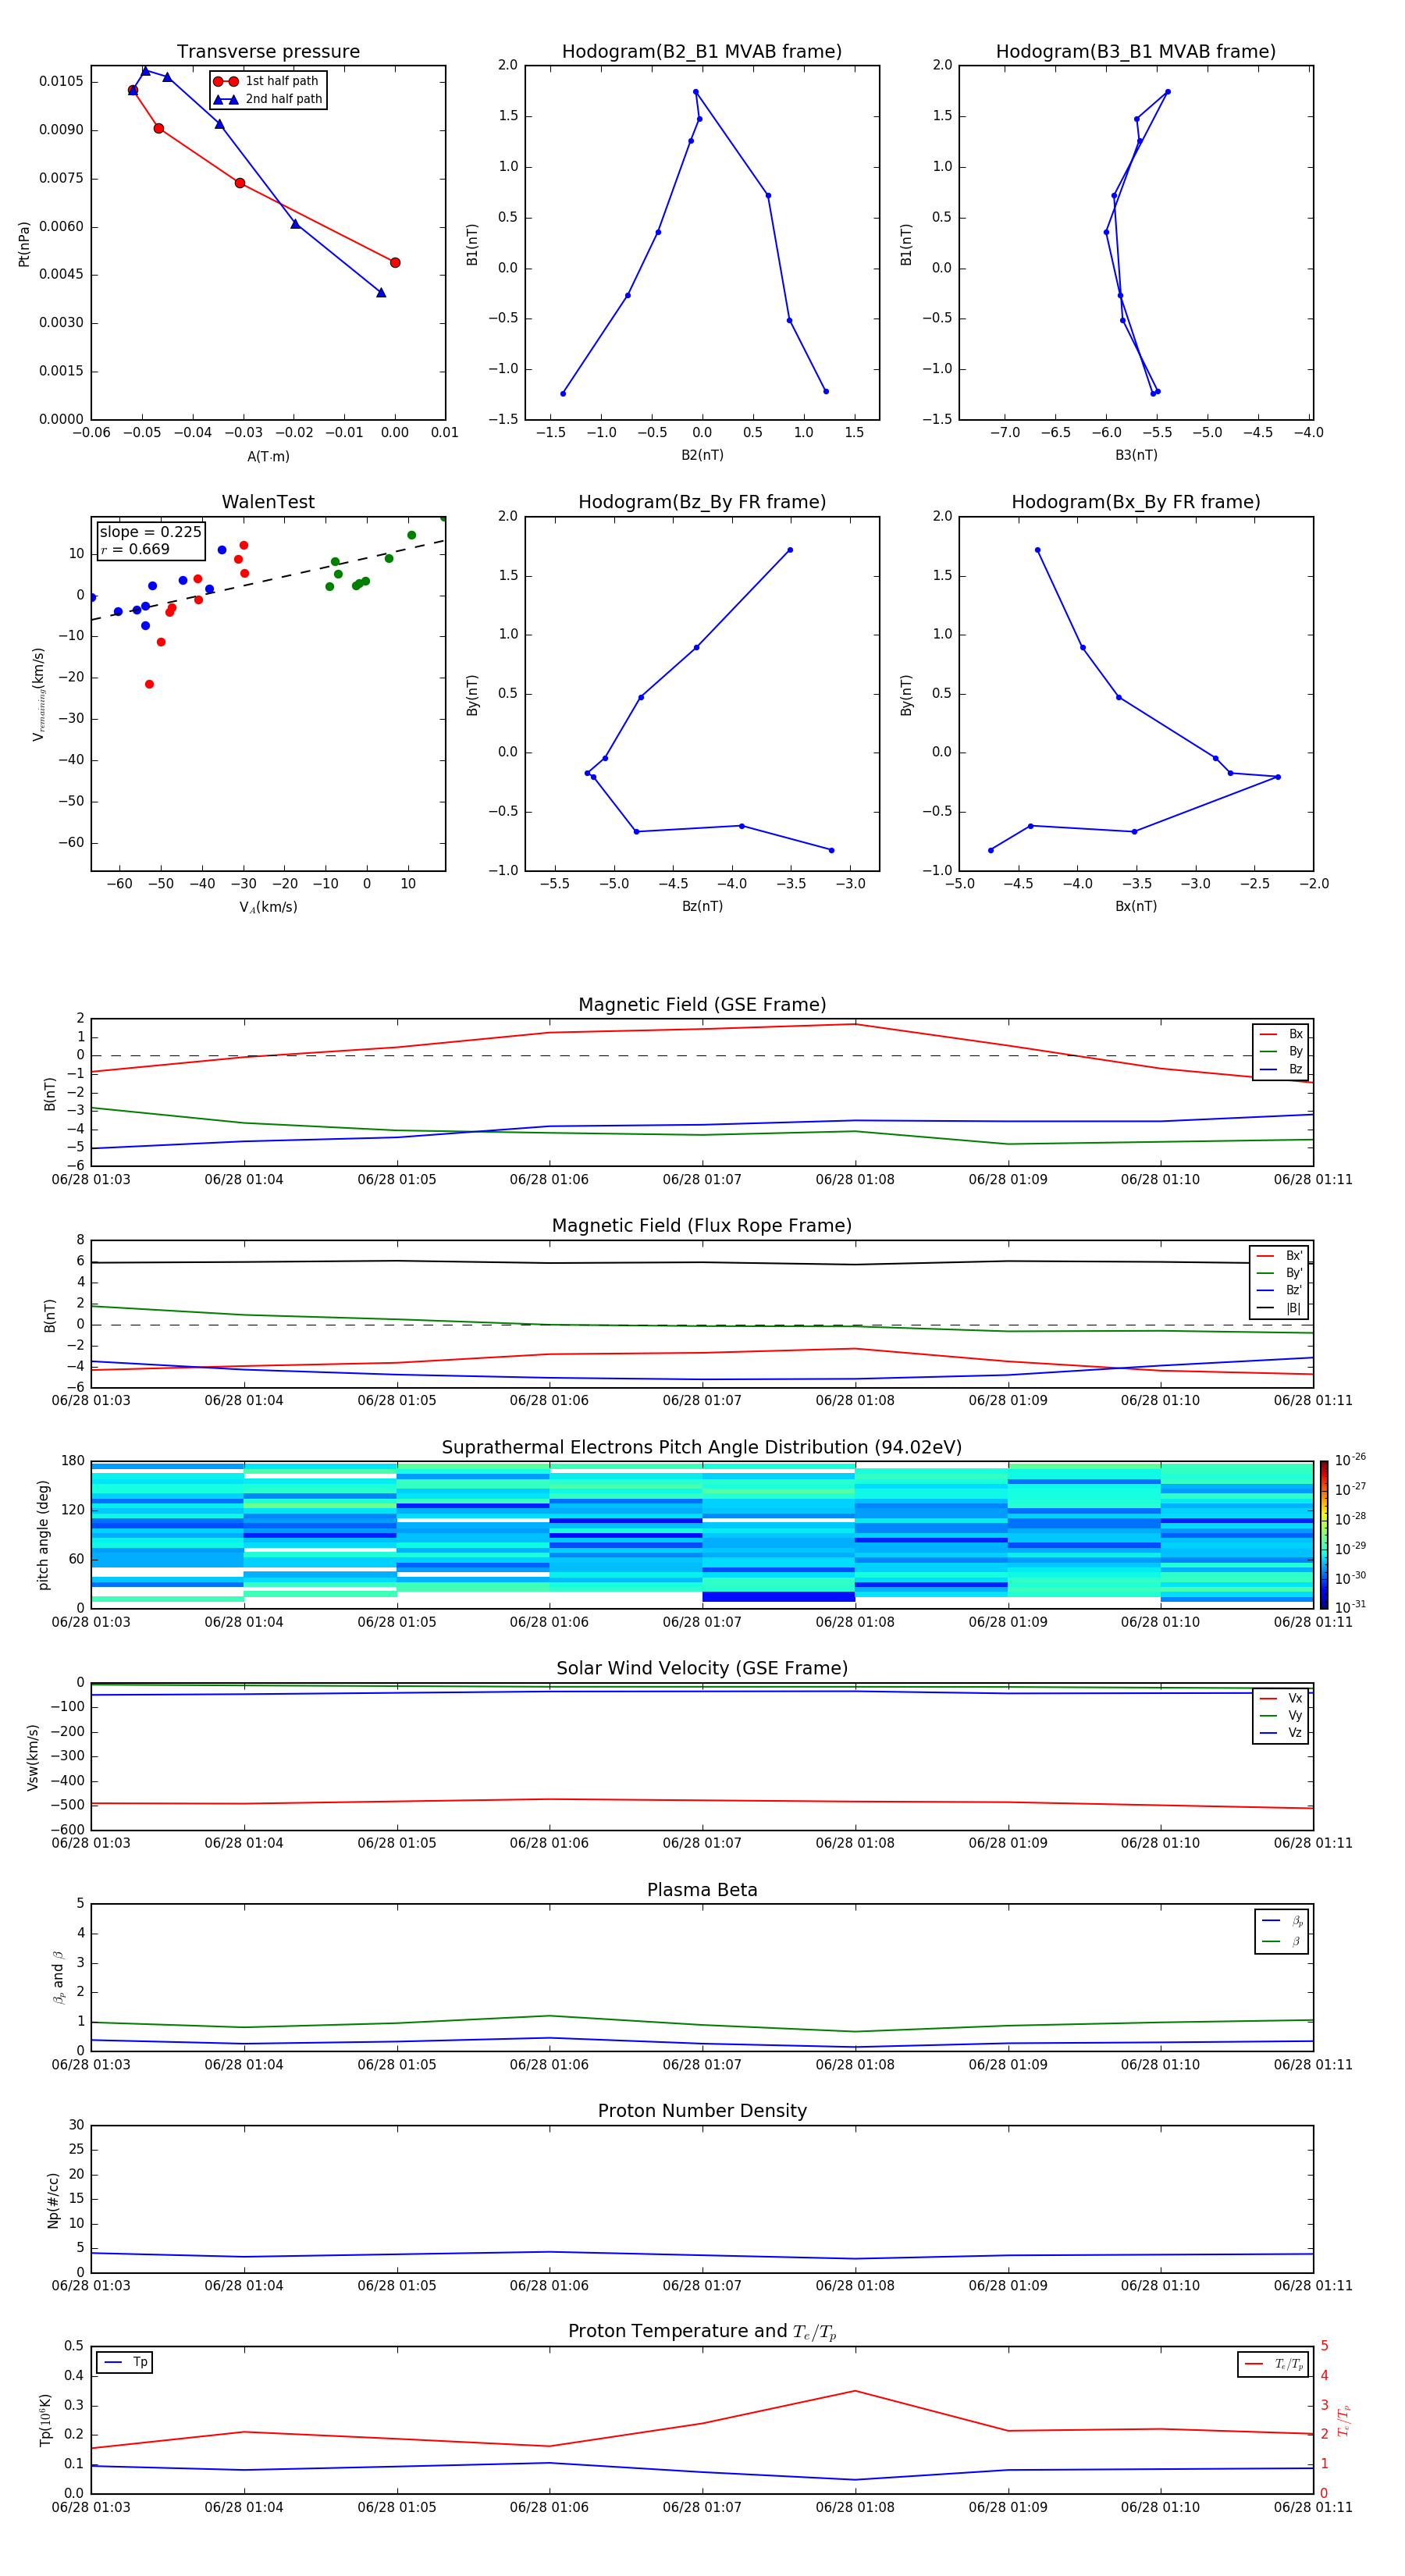Click the "Transverse pressure" plot title
Screen dimensions: 1405x2576
click(x=268, y=52)
